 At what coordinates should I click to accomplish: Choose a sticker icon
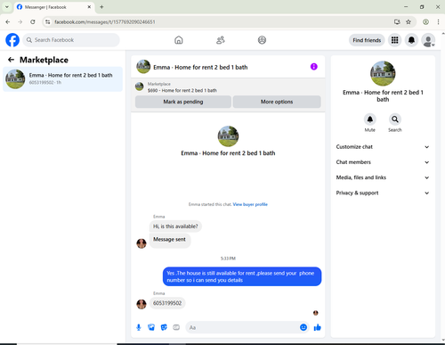(164, 327)
